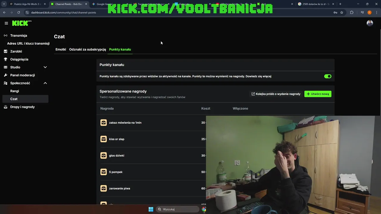Click the Zarobki earnings icon
381x214 pixels.
(5, 51)
